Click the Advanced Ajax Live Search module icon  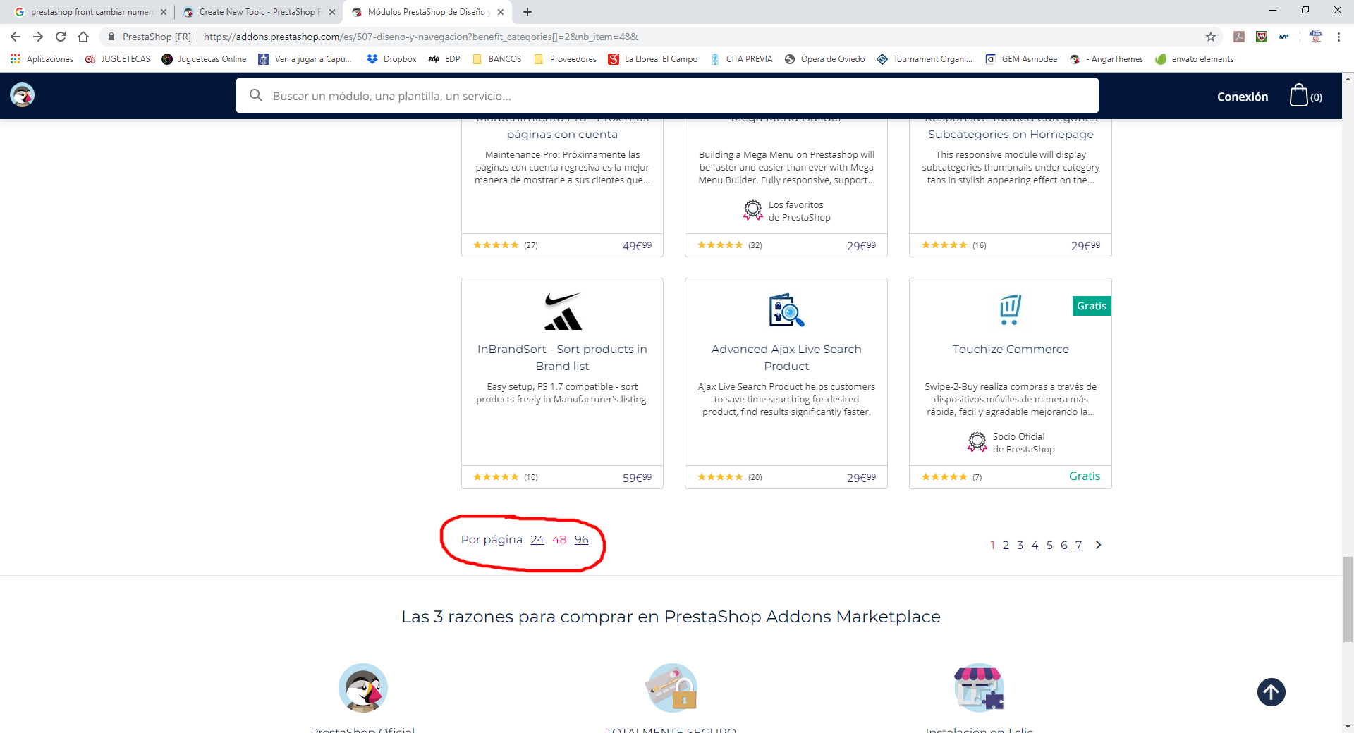[x=786, y=310]
